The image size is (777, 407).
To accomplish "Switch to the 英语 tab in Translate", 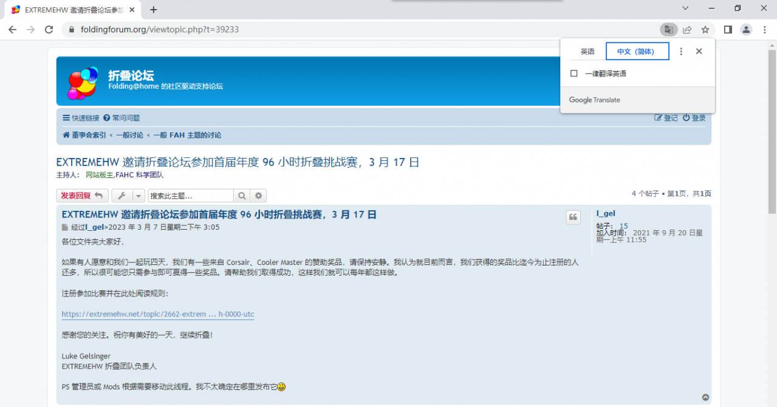I will click(587, 52).
